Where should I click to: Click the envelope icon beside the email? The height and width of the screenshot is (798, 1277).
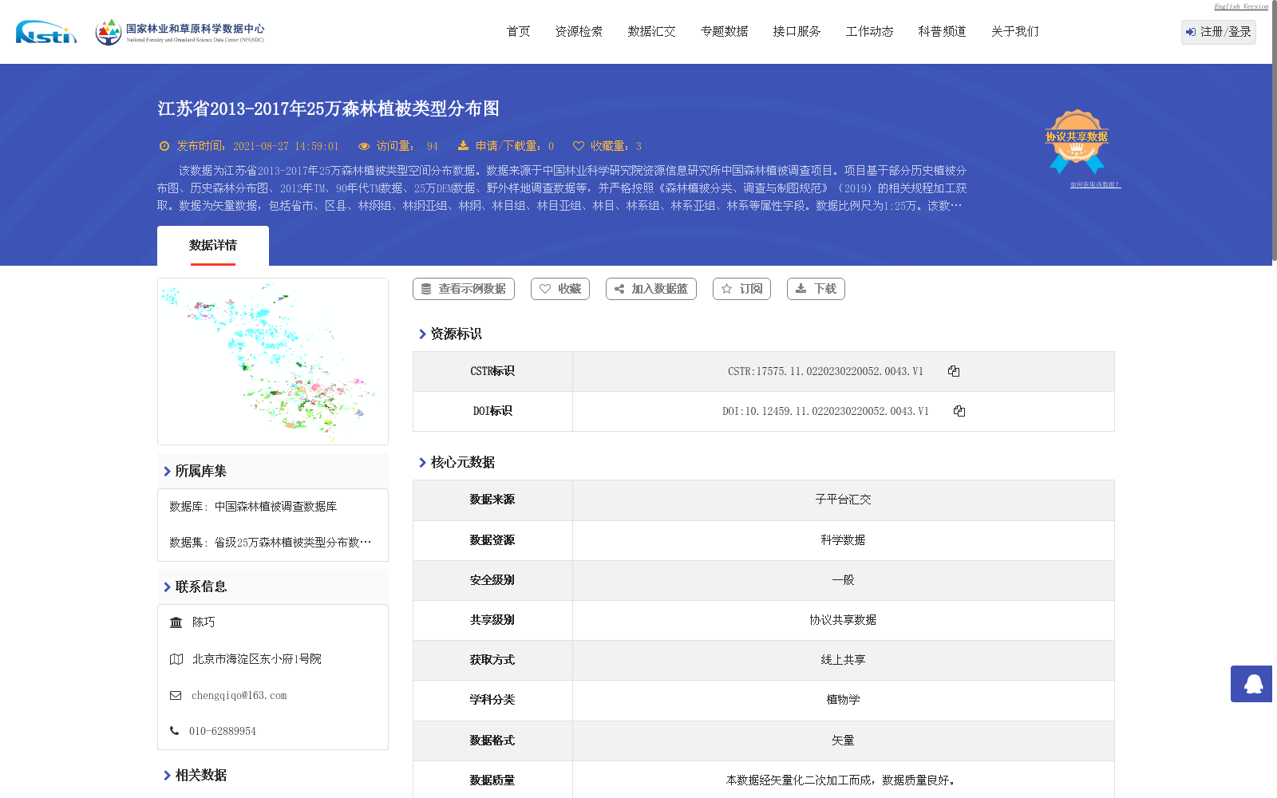176,696
